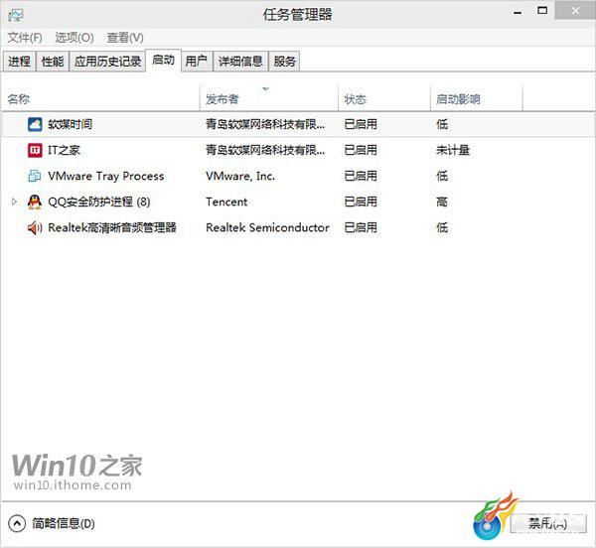The image size is (596, 548).
Task: Select the Realtek高清晰音频管理器 entry
Action: (x=112, y=227)
